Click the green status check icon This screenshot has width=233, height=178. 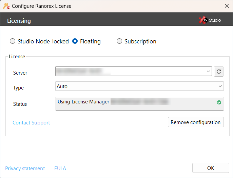click(x=219, y=102)
